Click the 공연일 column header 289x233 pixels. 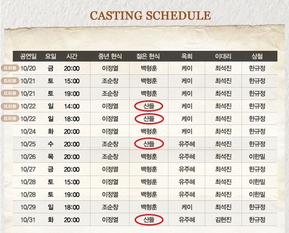28,56
